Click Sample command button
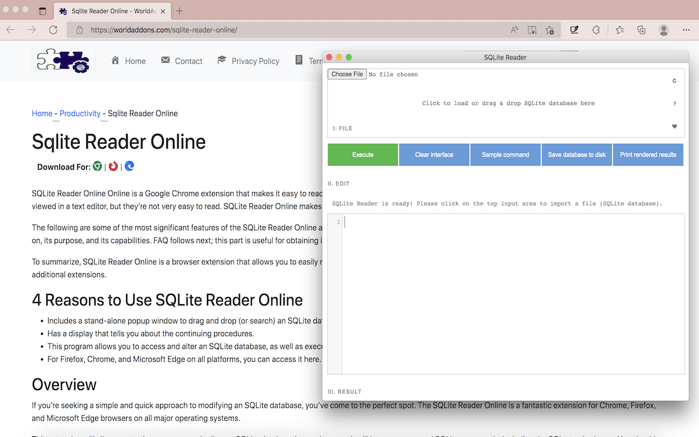The width and height of the screenshot is (699, 437). point(505,155)
